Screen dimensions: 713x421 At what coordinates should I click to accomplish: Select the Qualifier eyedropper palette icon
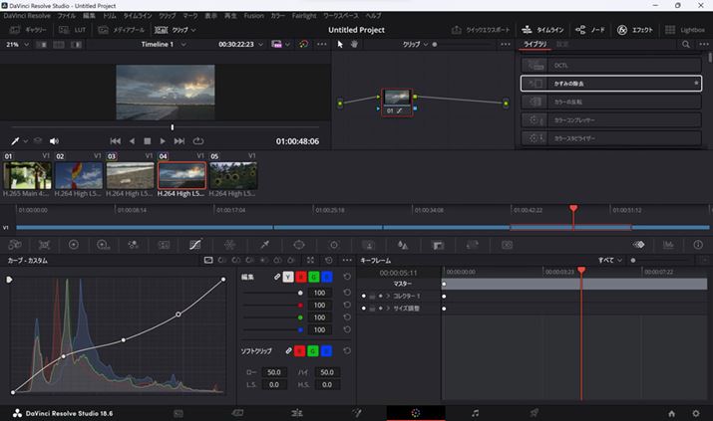click(x=265, y=244)
